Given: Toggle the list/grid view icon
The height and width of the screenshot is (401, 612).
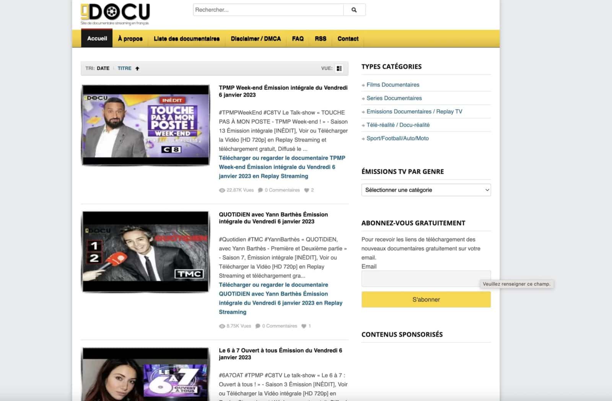Looking at the screenshot, I should click(x=339, y=68).
